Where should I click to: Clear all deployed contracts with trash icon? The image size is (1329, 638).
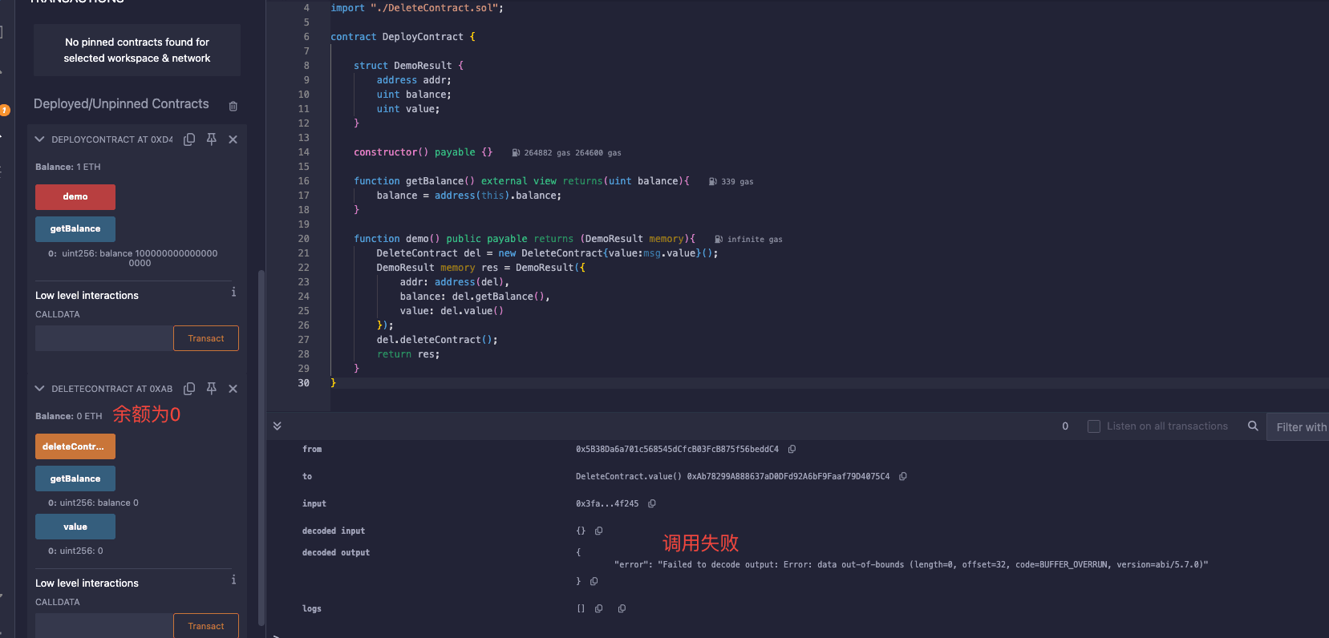(233, 106)
